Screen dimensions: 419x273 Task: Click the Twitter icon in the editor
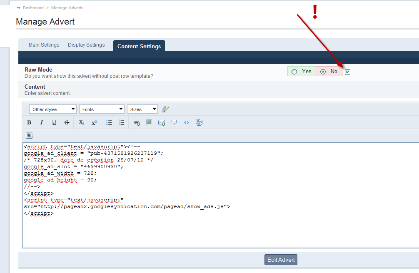click(29, 135)
